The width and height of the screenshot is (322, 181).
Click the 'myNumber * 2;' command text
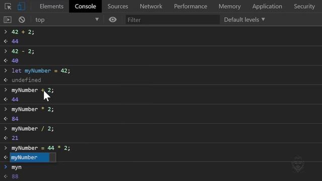(x=33, y=110)
